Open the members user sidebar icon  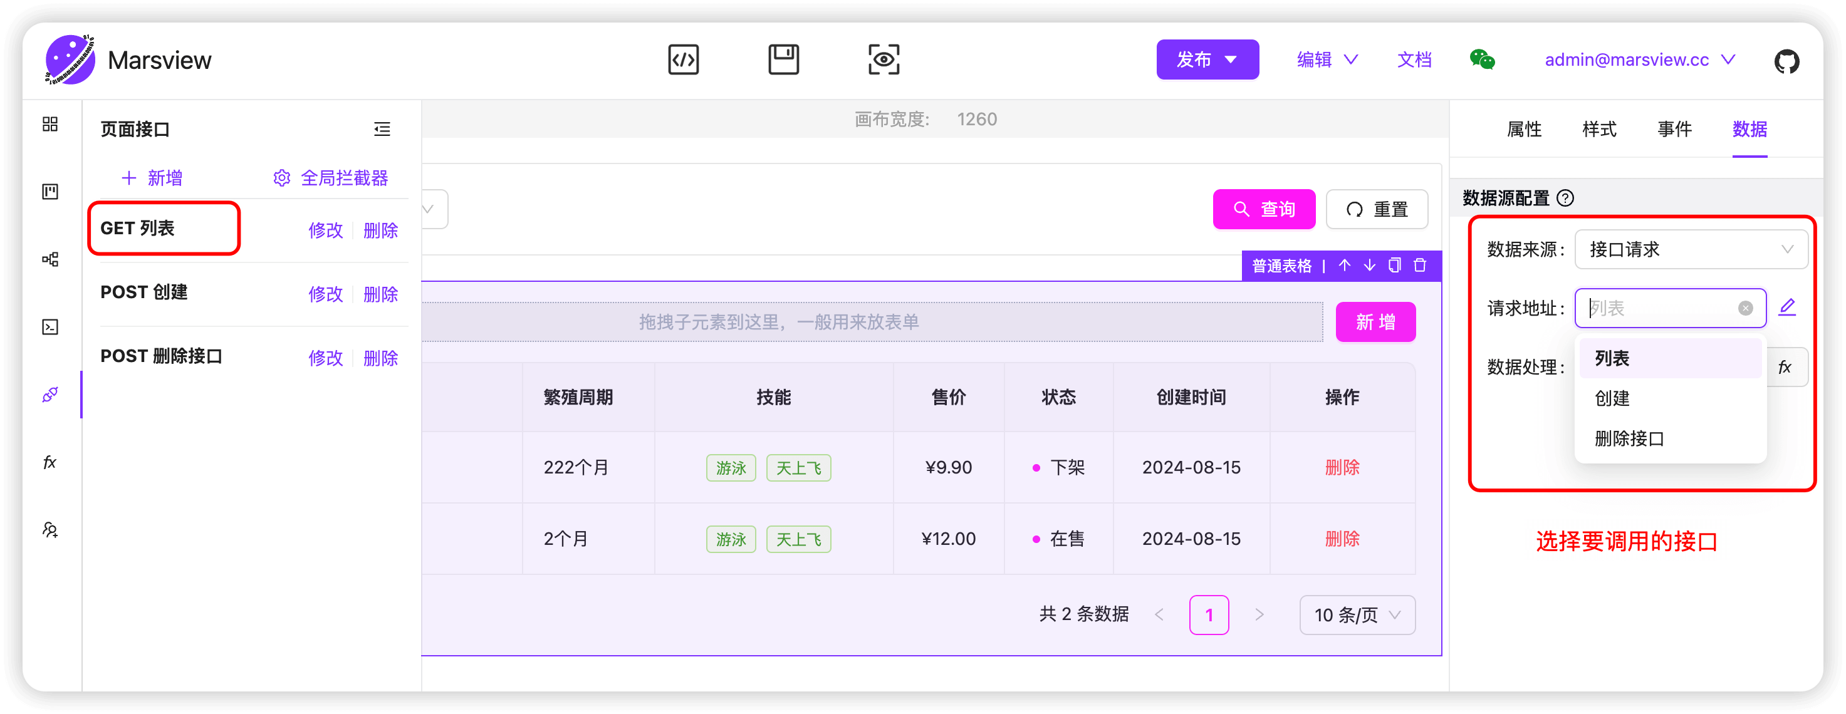click(50, 530)
